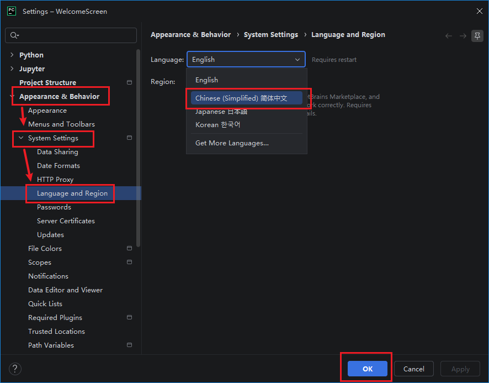The height and width of the screenshot is (383, 489).
Task: Select Chinese (Simplified) from the language list
Action: pos(246,98)
